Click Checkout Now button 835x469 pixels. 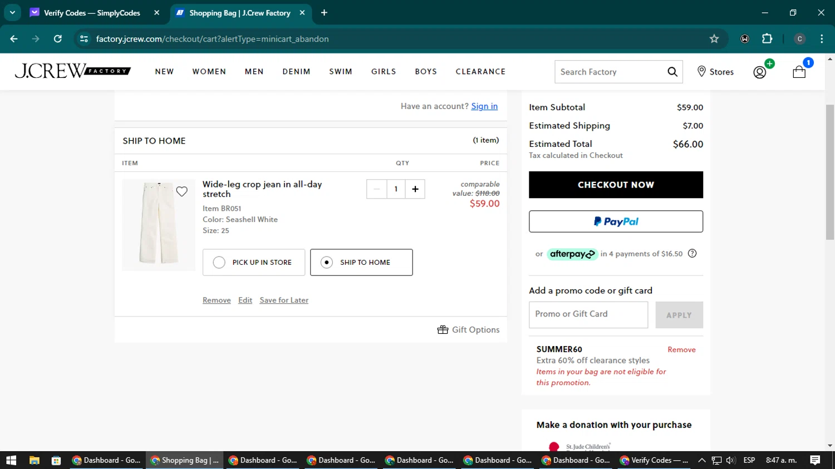tap(616, 185)
